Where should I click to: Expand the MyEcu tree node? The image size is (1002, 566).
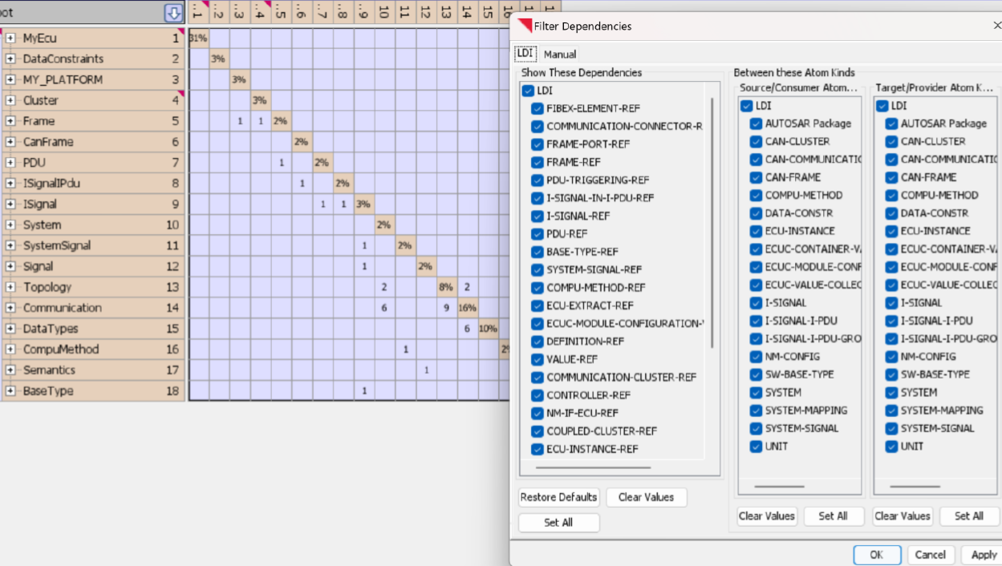coord(10,38)
